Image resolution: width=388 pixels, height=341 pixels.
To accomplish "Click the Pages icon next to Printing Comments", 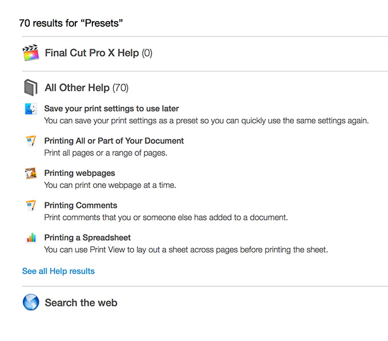I will pos(31,205).
